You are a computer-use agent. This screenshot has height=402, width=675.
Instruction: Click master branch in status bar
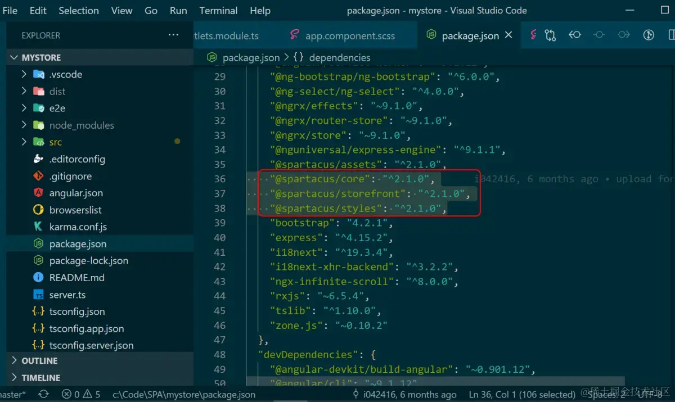(x=12, y=395)
